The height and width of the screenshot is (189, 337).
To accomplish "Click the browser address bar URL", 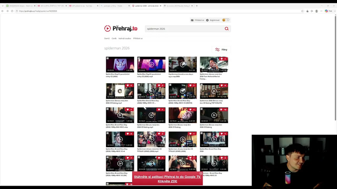I will pos(38,11).
